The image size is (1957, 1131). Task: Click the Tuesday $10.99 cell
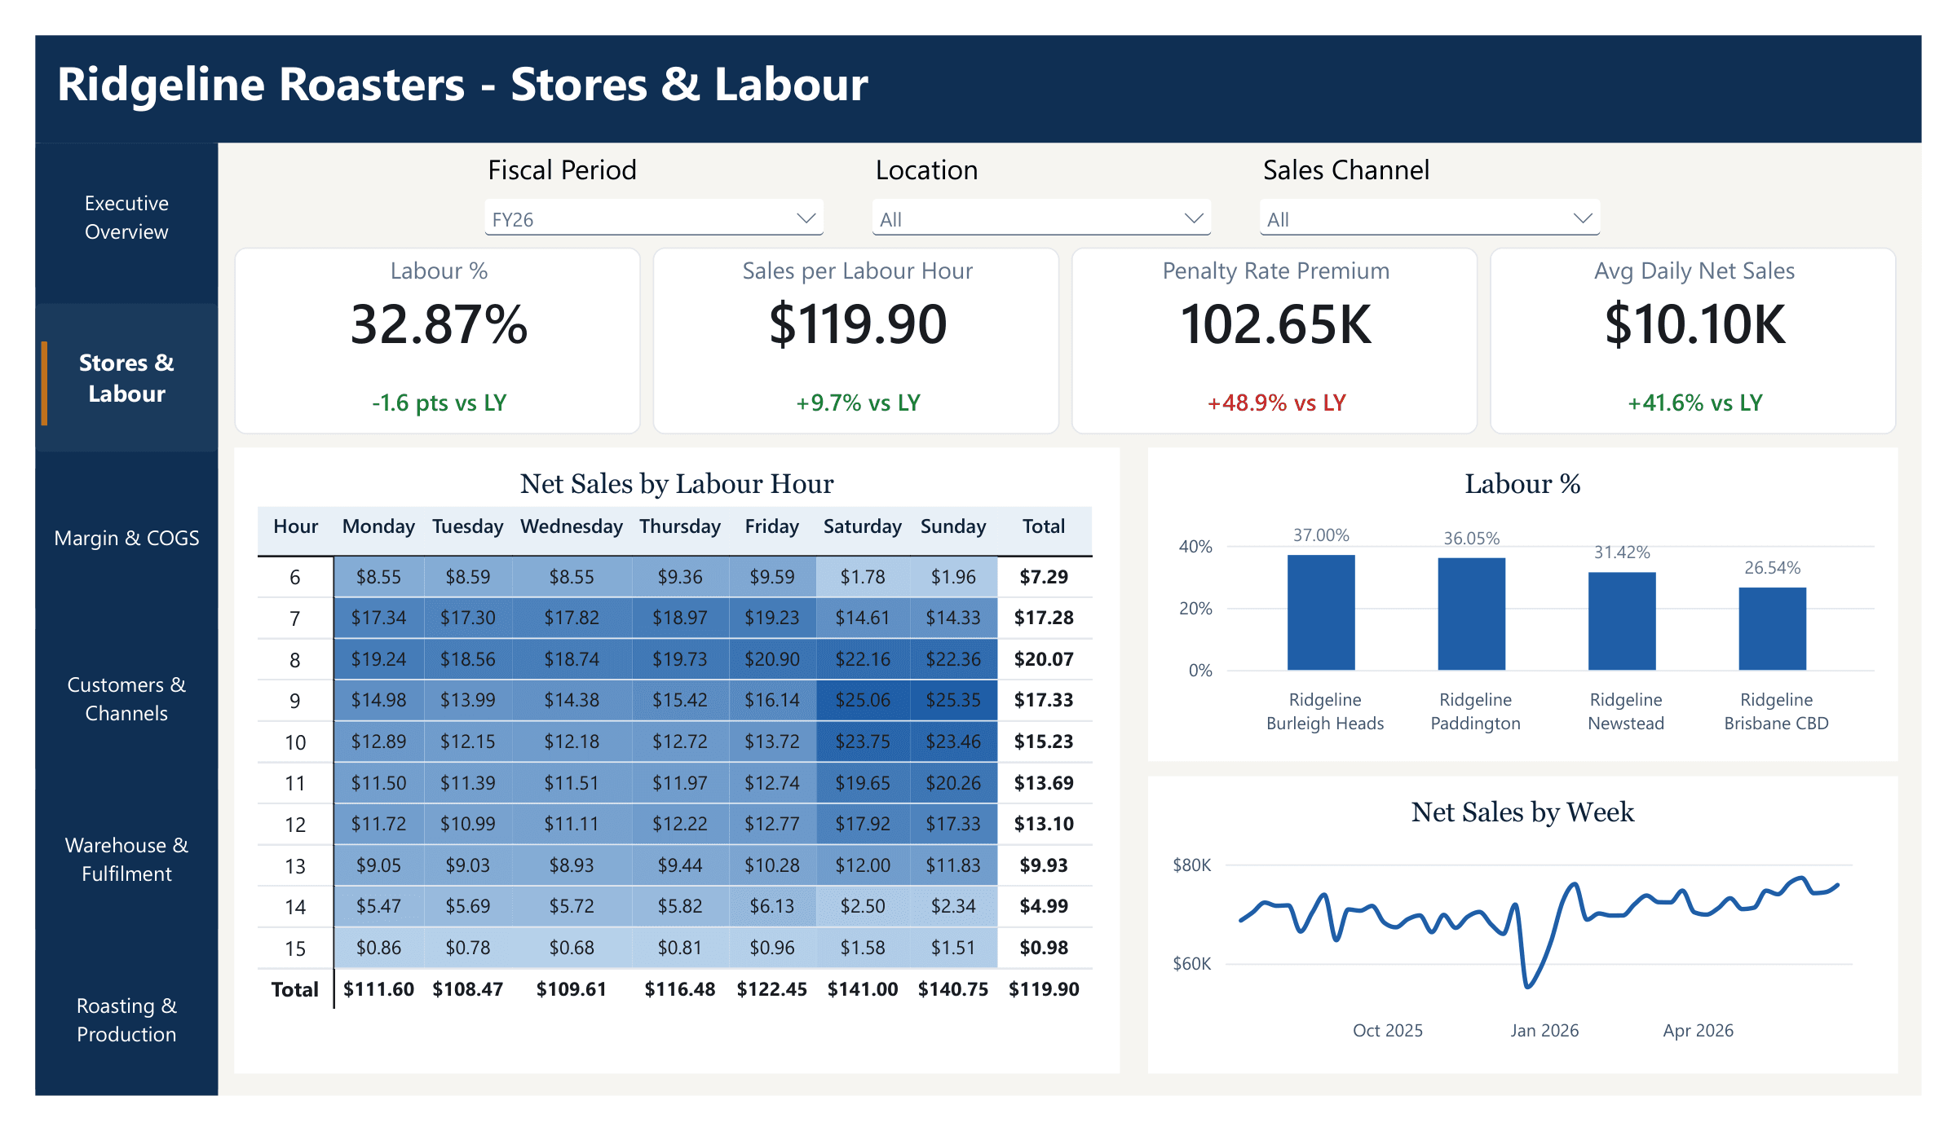pos(468,824)
